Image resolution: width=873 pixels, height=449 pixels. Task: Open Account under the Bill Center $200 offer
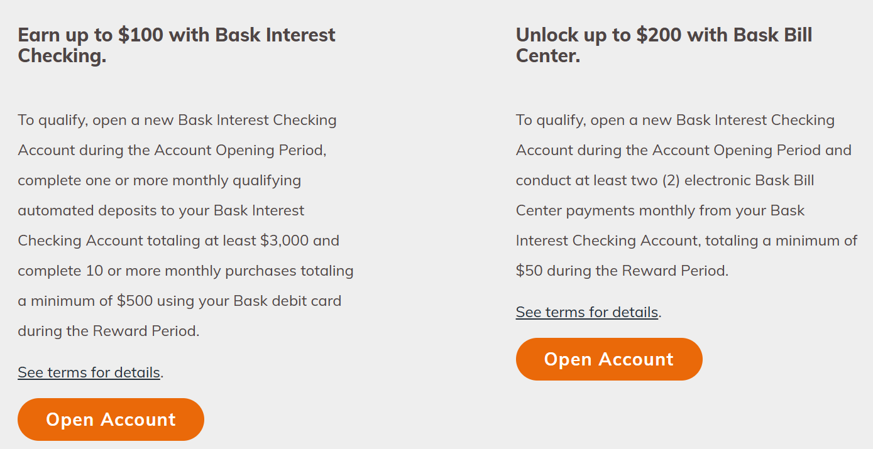609,359
